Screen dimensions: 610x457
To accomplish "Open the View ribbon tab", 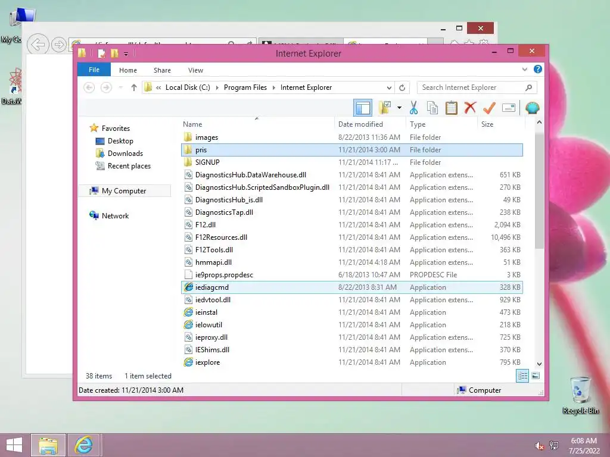I will click(195, 70).
